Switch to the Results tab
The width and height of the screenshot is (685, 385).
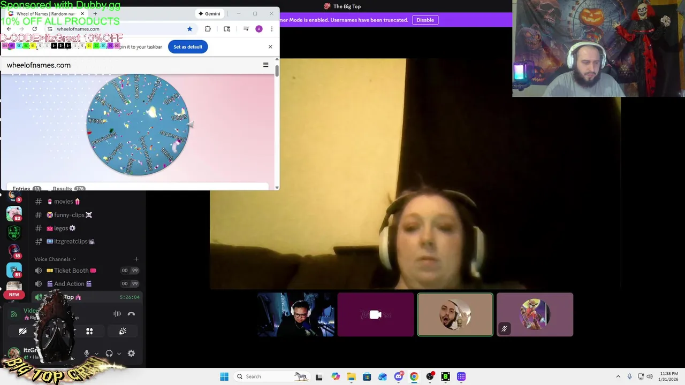tap(68, 189)
